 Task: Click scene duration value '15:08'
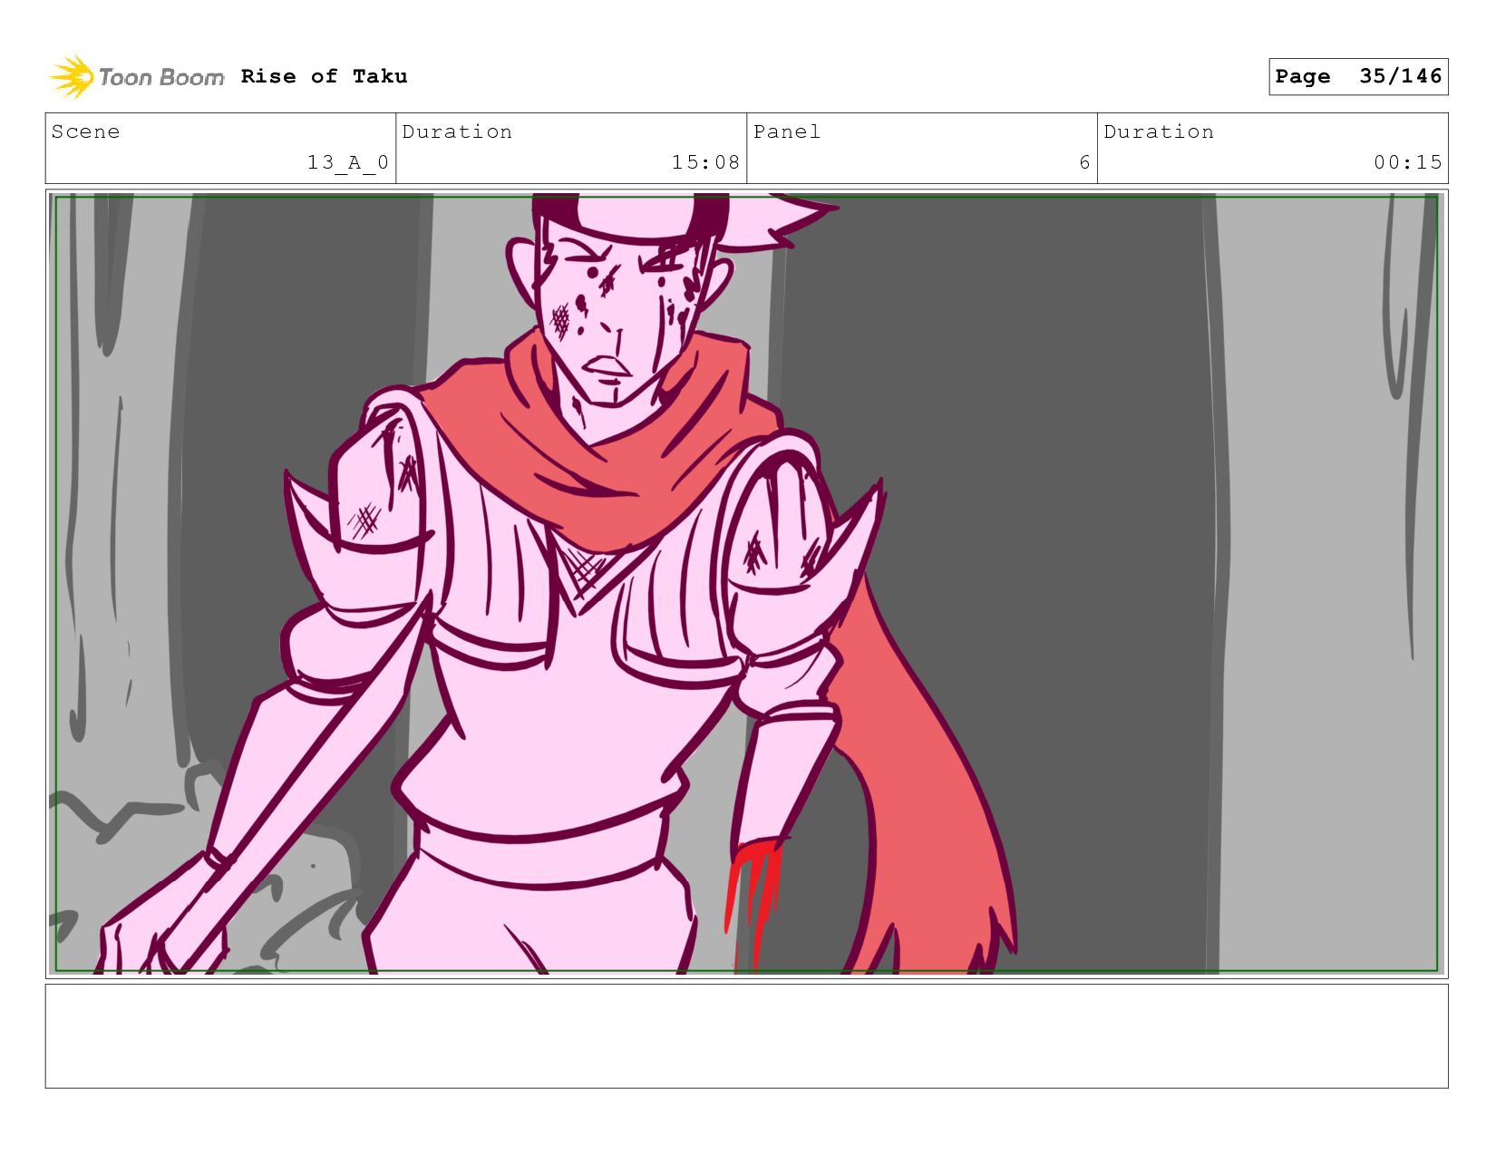click(x=705, y=162)
